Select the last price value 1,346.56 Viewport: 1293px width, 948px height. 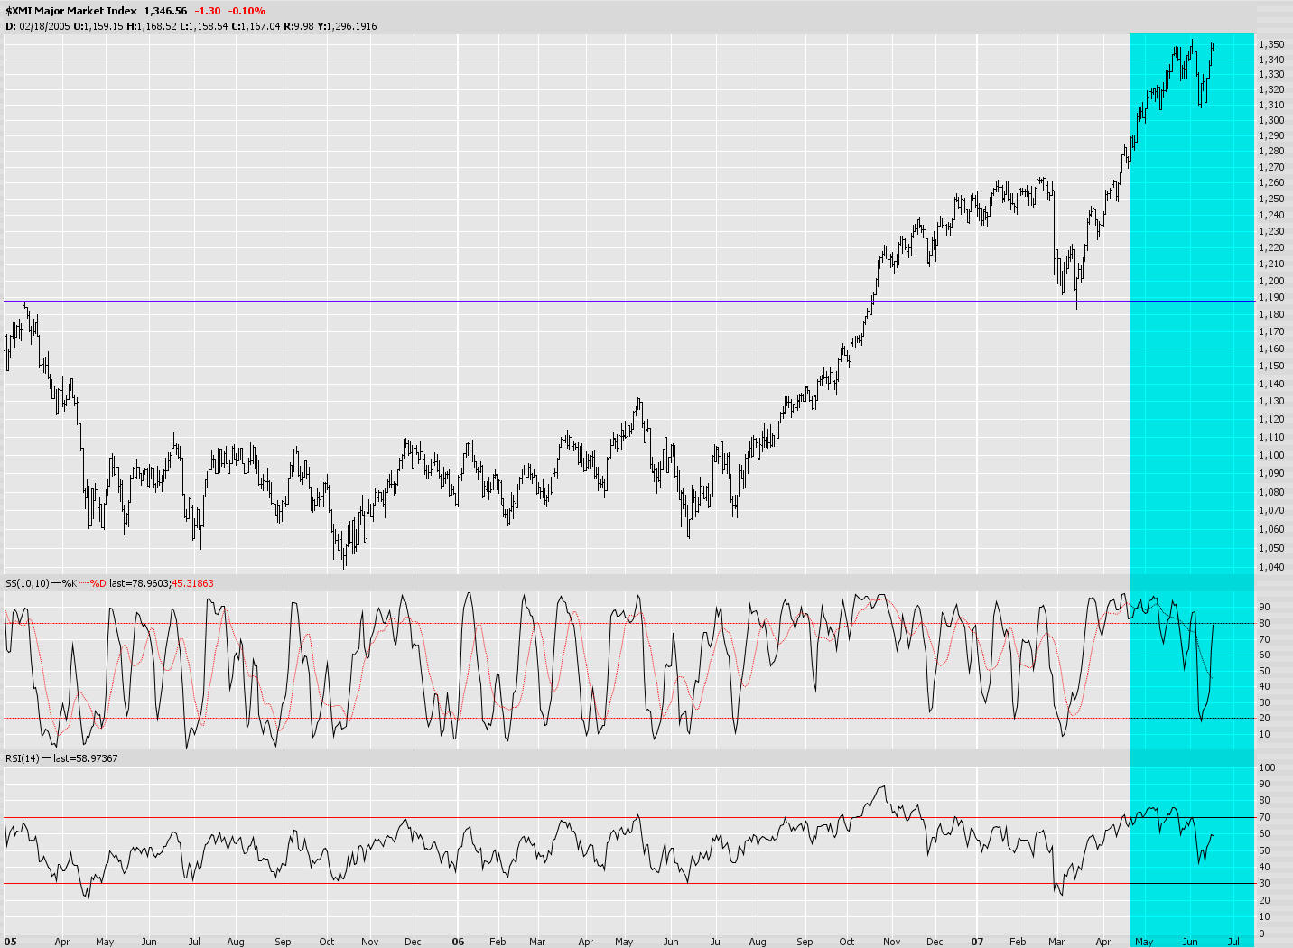click(165, 11)
